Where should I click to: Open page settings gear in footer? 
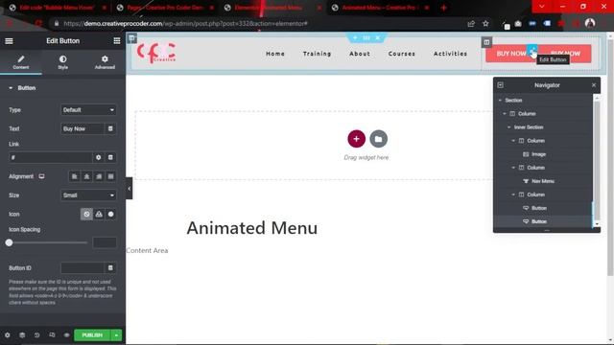coord(8,335)
